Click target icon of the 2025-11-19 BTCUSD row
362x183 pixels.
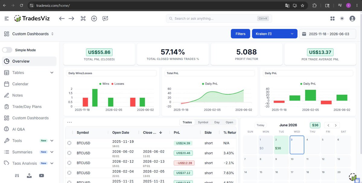pyautogui.click(x=69, y=143)
